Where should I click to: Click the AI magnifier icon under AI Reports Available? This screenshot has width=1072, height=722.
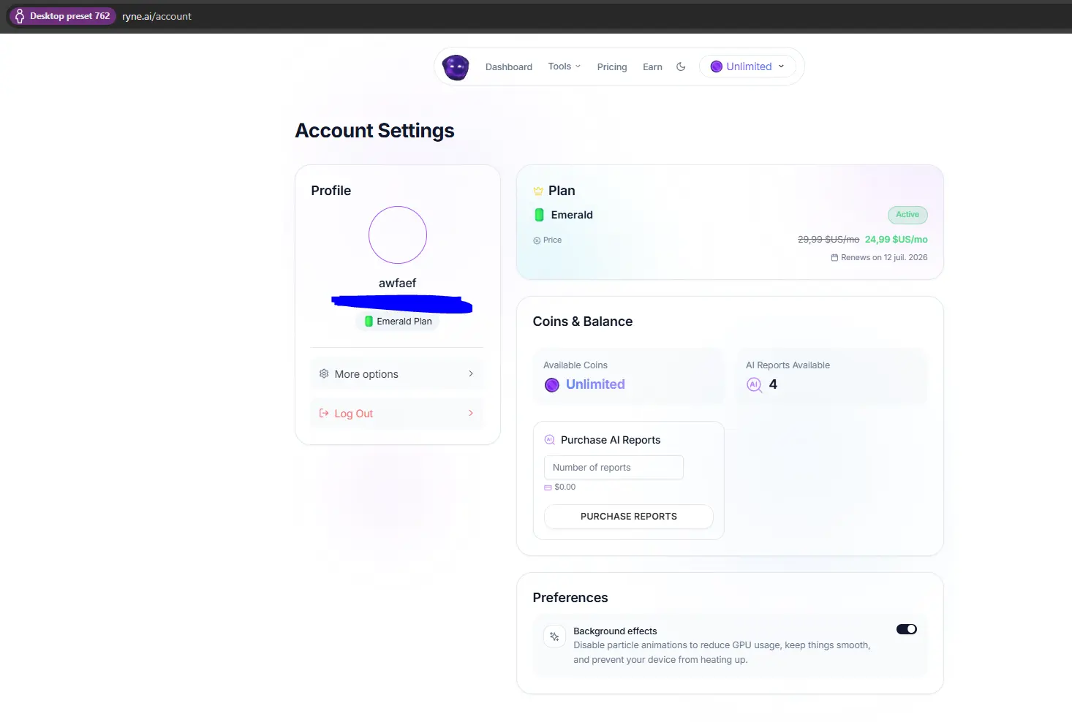pyautogui.click(x=754, y=385)
